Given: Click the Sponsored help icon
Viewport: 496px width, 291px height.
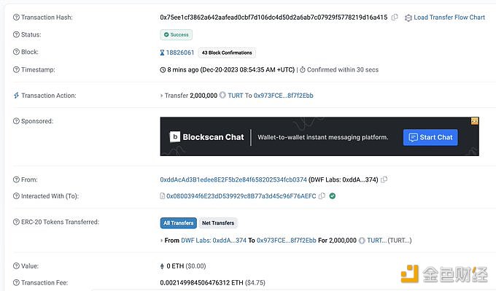Looking at the screenshot, I should pyautogui.click(x=16, y=121).
